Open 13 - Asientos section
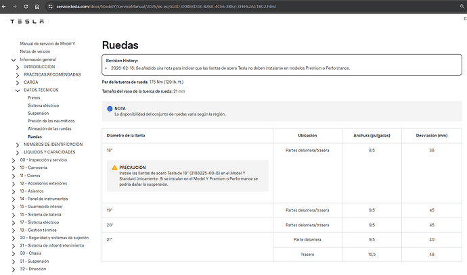This screenshot has height=275, width=467. [32, 191]
